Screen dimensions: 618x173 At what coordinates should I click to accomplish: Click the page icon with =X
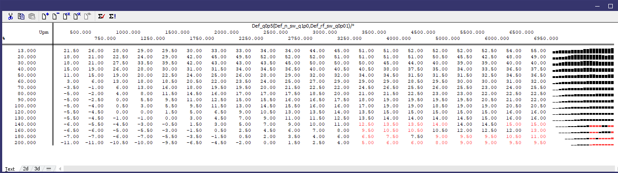pos(67,16)
